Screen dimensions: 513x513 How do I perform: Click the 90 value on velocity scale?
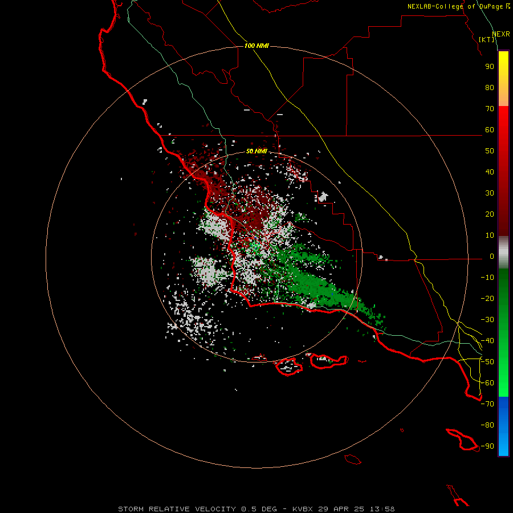pos(490,67)
